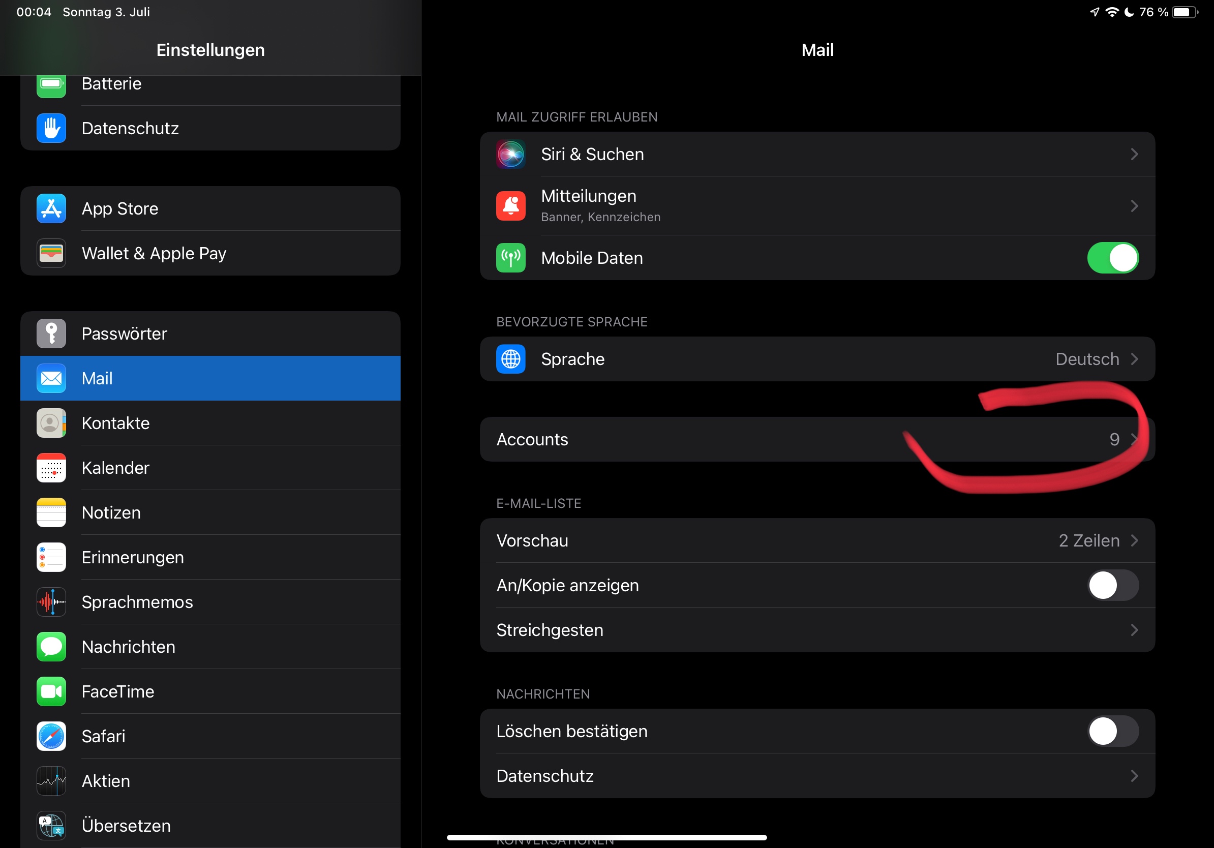Screen dimensions: 1214x848
Task: Open the Safari compass icon
Action: [51, 736]
